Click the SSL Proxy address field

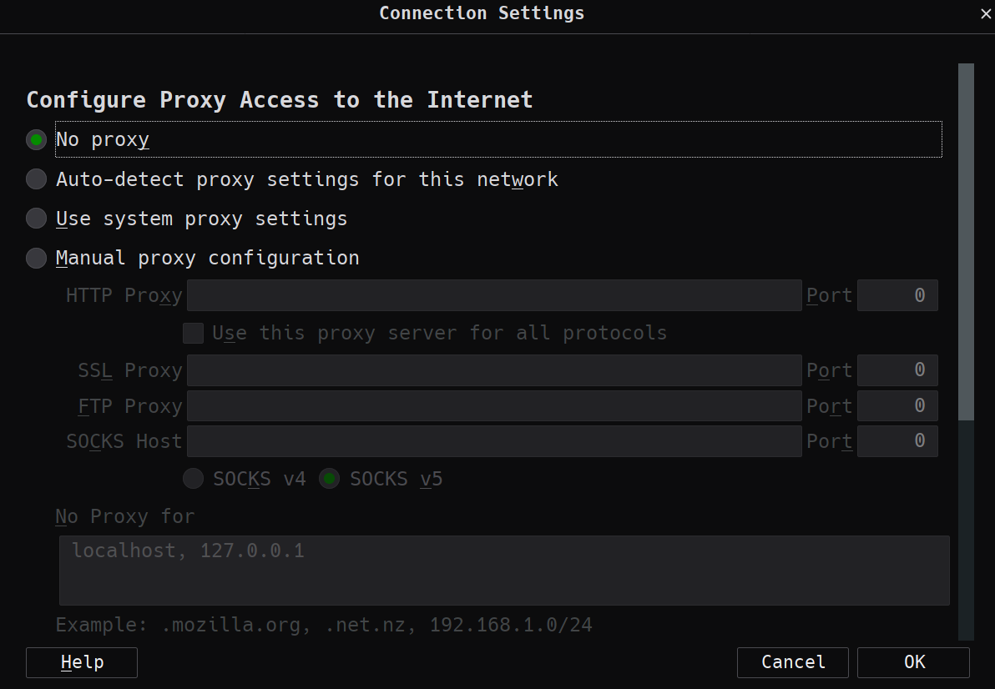(x=493, y=370)
